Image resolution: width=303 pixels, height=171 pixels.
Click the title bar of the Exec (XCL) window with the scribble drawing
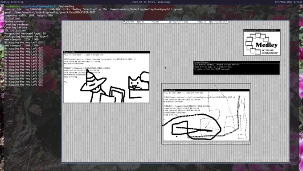[206, 90]
